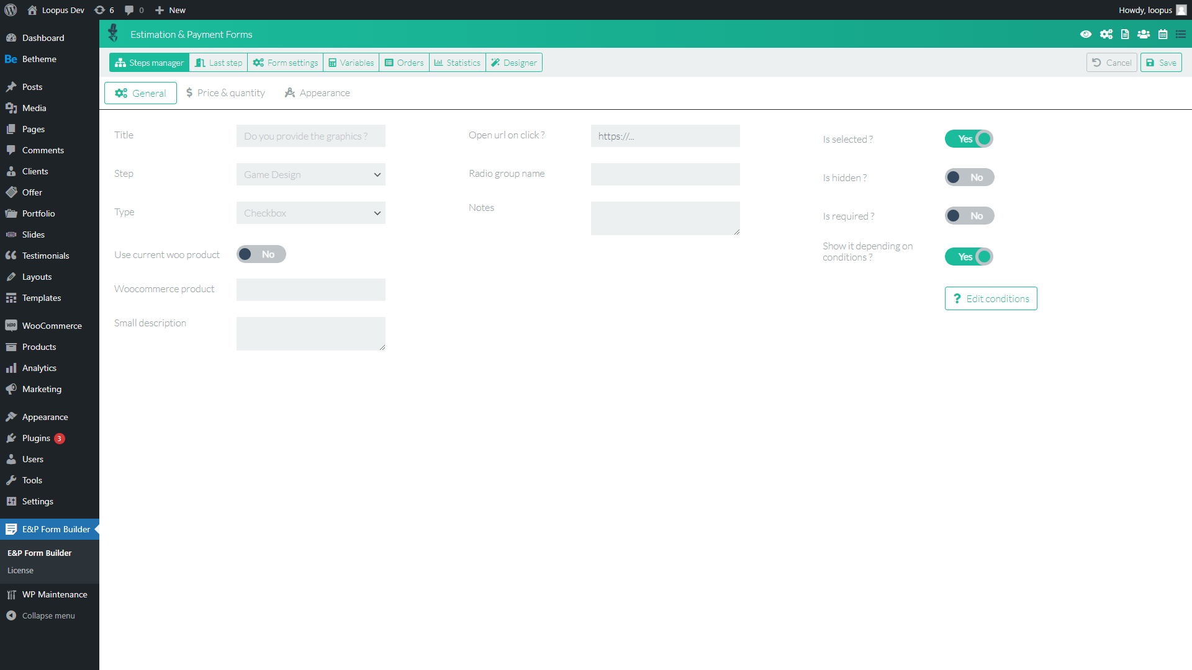This screenshot has height=670, width=1192.
Task: Click the Open url on click field
Action: pyautogui.click(x=665, y=136)
